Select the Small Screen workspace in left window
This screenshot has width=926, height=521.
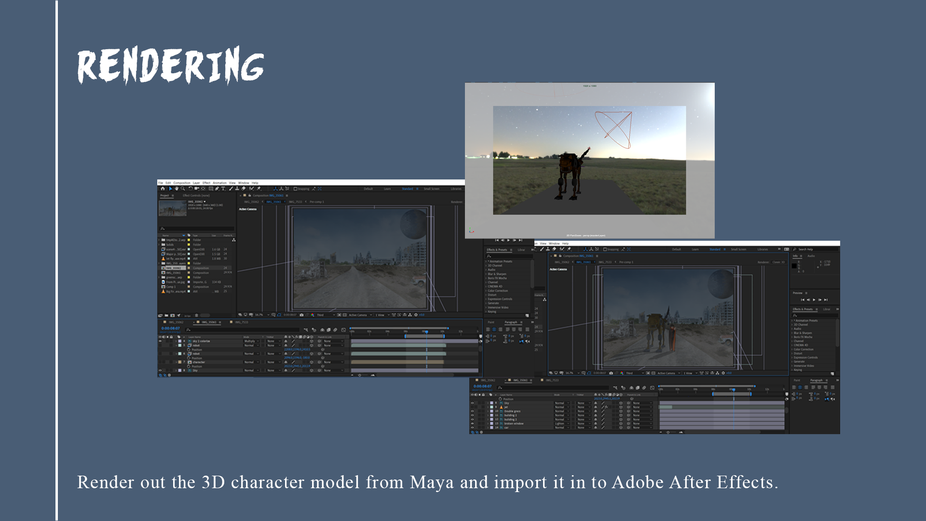432,189
